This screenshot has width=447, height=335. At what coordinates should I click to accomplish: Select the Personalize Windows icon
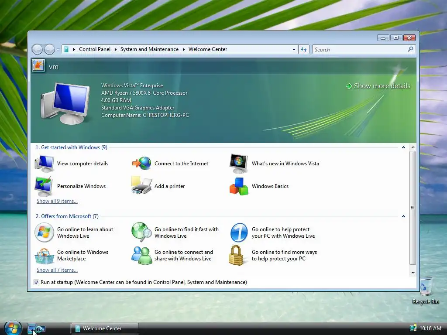44,186
